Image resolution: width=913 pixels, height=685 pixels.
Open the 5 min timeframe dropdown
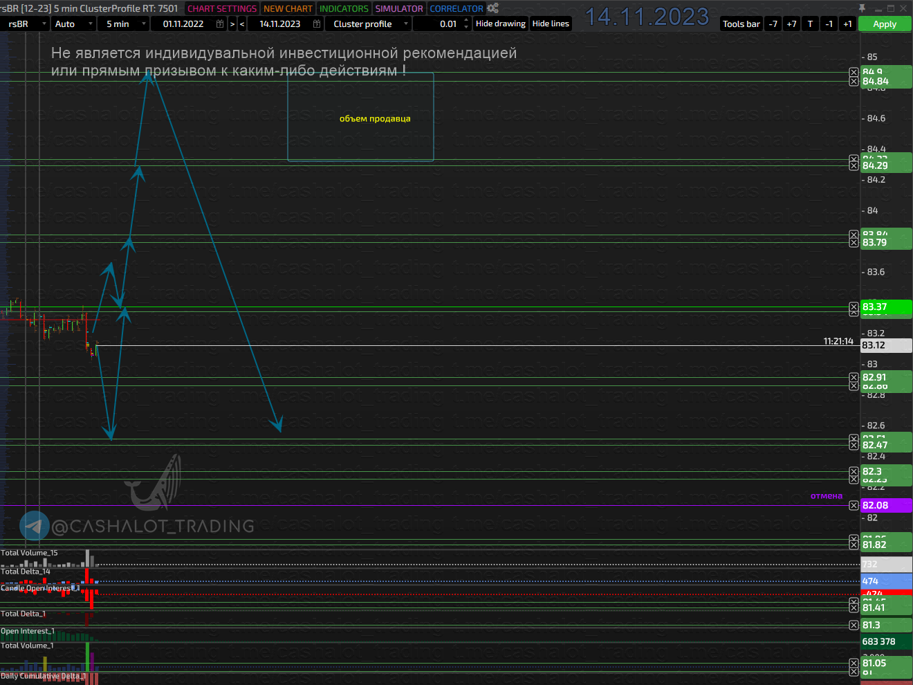(143, 24)
